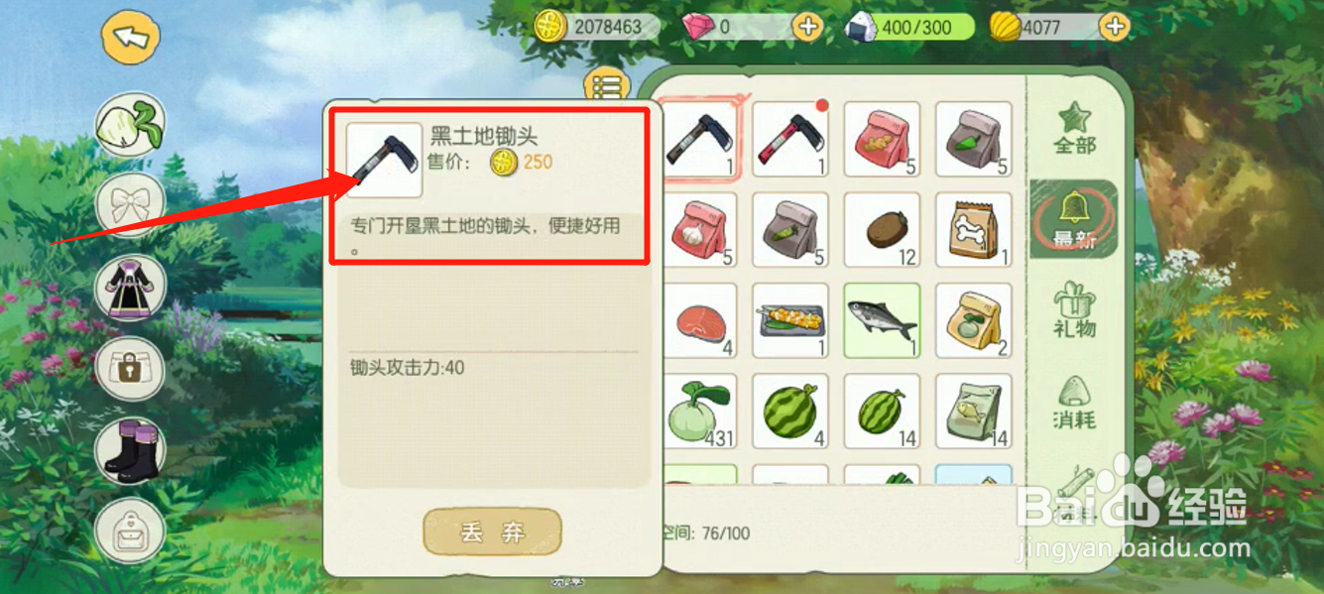Switch to 全部 category tab
Image resolution: width=1324 pixels, height=594 pixels.
(1074, 129)
